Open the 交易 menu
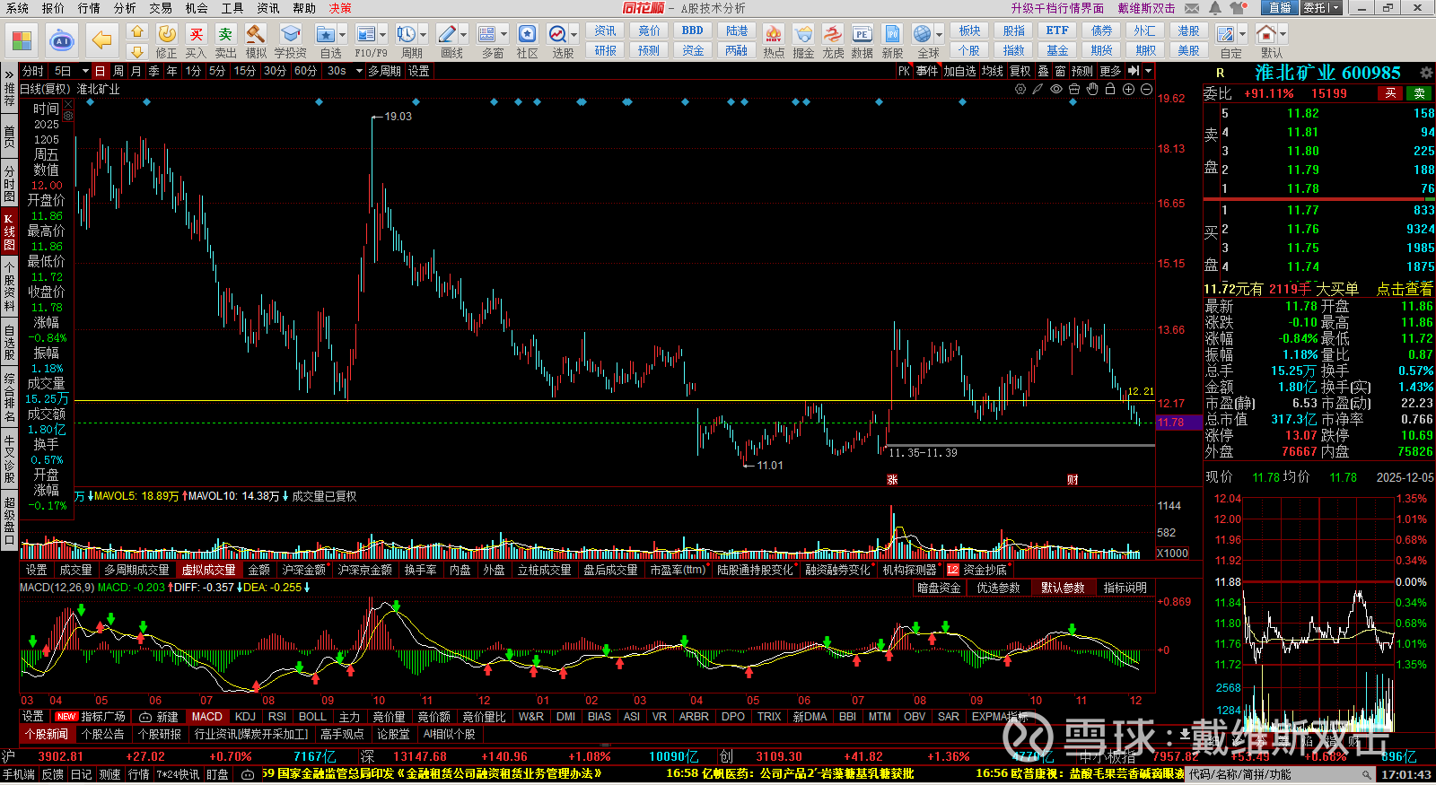The width and height of the screenshot is (1436, 785). point(161,8)
